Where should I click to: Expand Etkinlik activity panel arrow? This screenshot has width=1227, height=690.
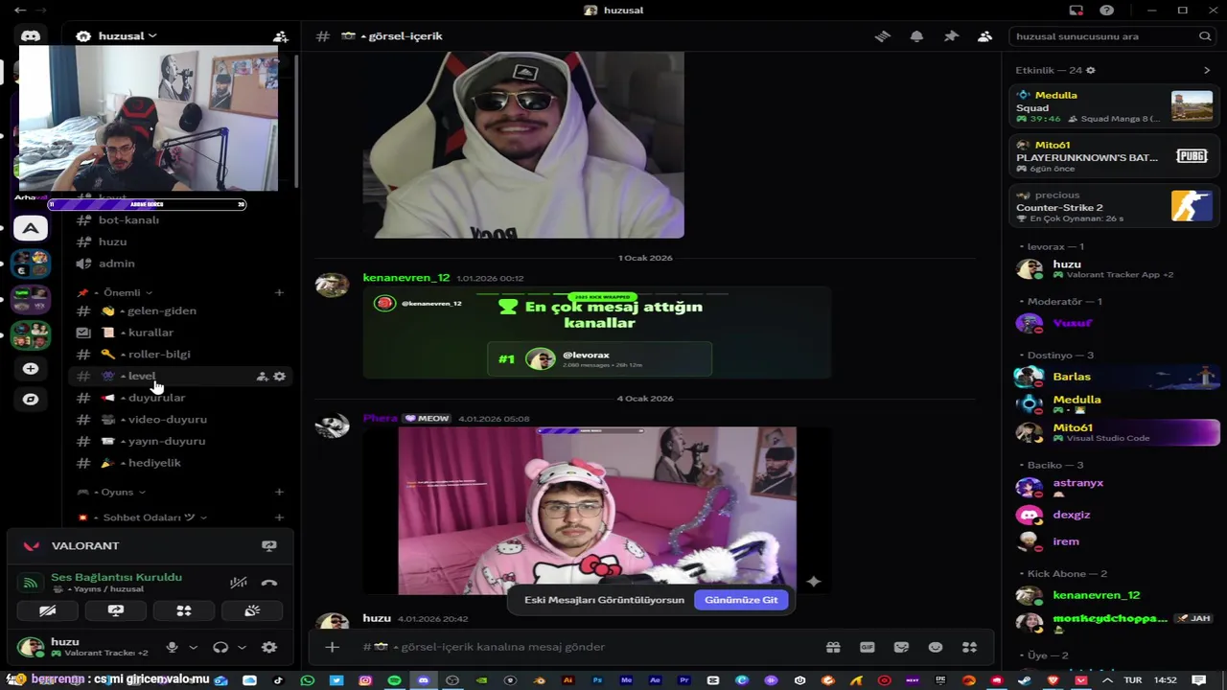coord(1207,70)
